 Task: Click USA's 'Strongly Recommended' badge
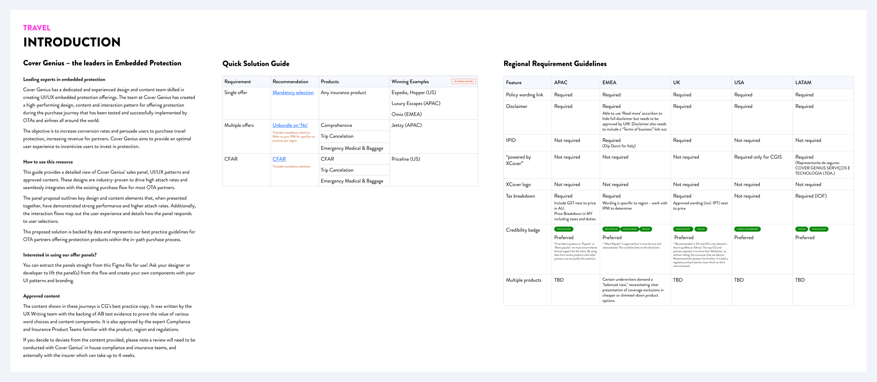pyautogui.click(x=747, y=229)
